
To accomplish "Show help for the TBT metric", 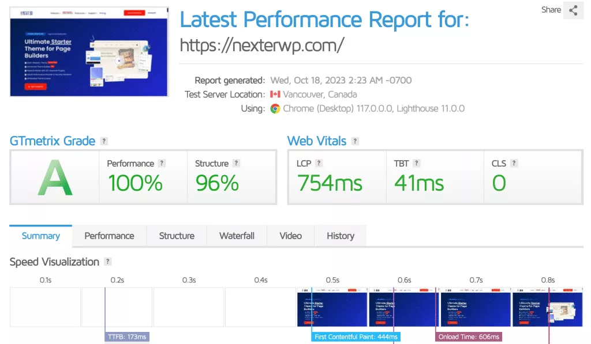I will click(416, 163).
